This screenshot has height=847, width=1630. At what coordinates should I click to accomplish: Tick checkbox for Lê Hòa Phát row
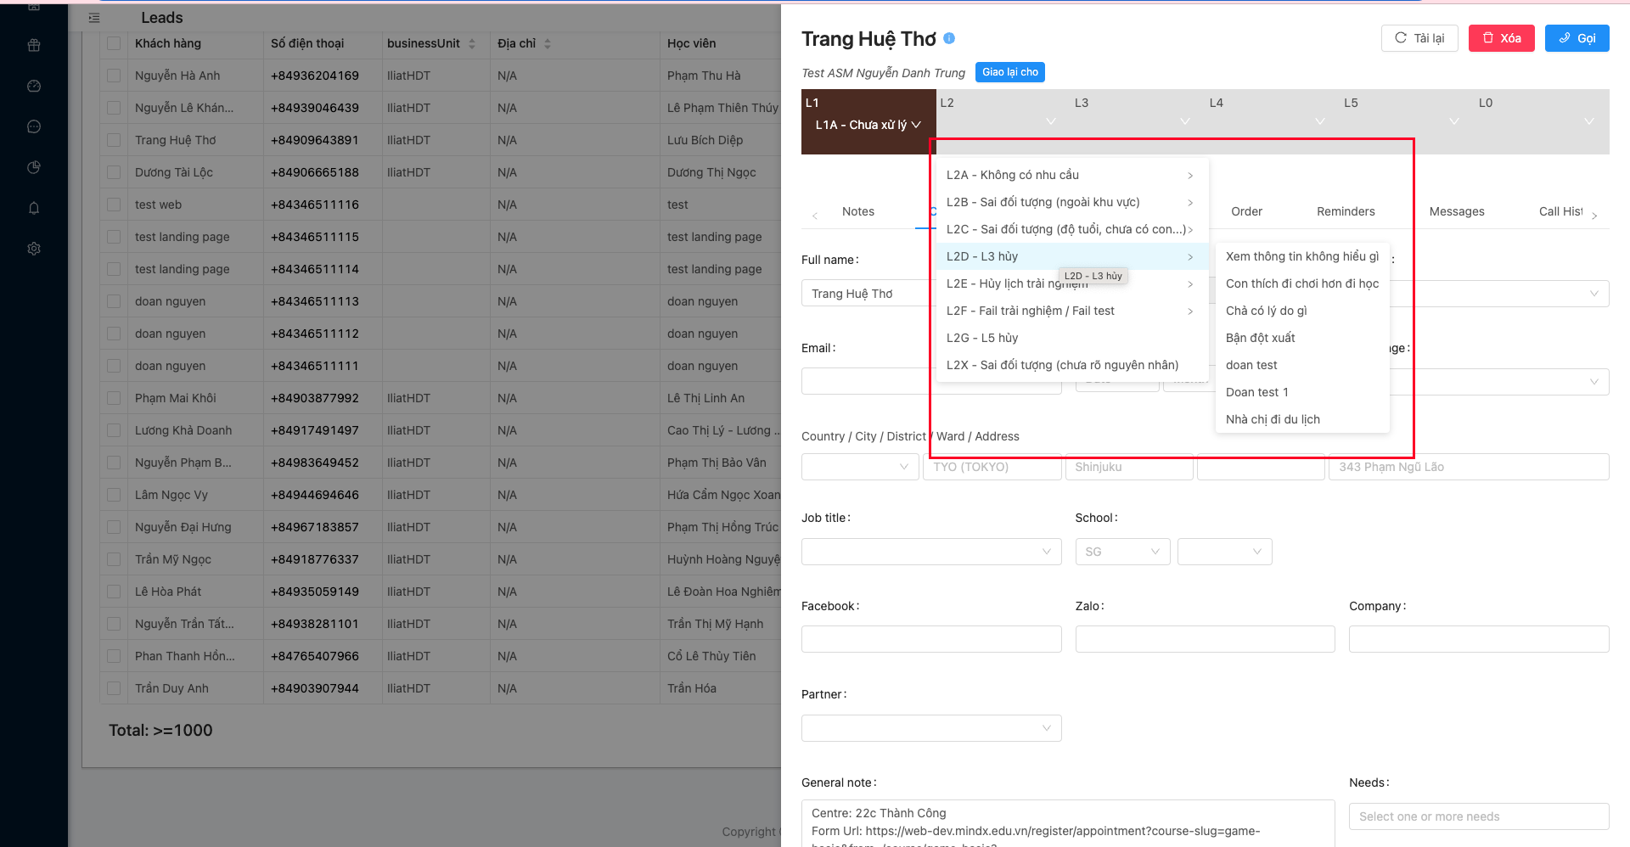[114, 592]
